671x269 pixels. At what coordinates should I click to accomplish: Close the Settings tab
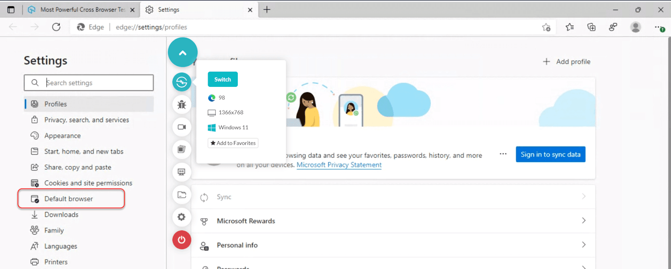click(250, 10)
